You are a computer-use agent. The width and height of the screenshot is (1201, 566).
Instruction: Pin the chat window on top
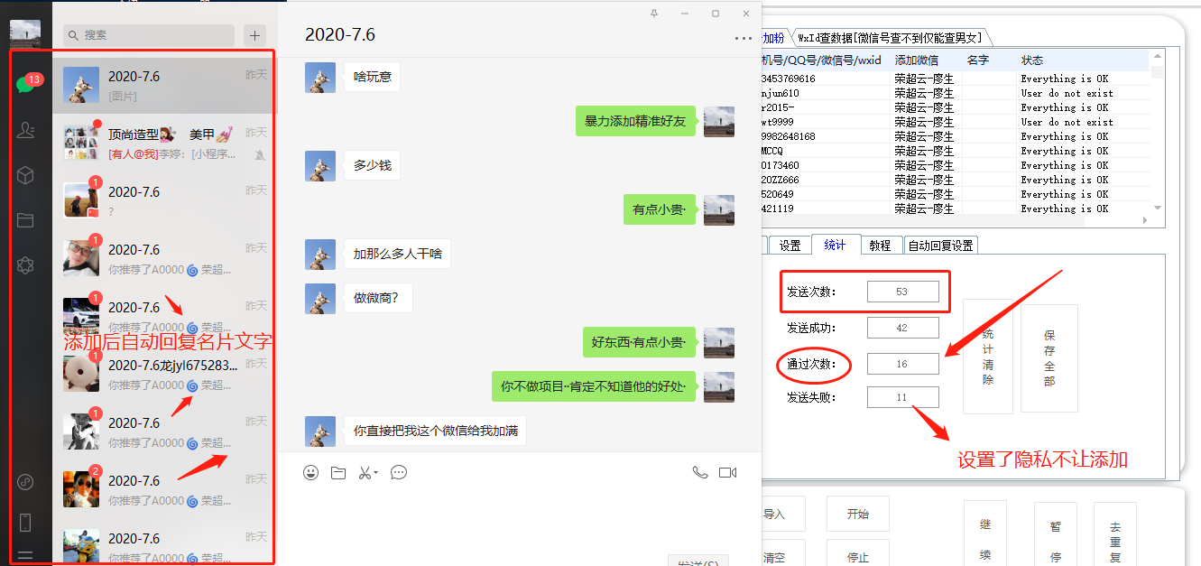[654, 14]
